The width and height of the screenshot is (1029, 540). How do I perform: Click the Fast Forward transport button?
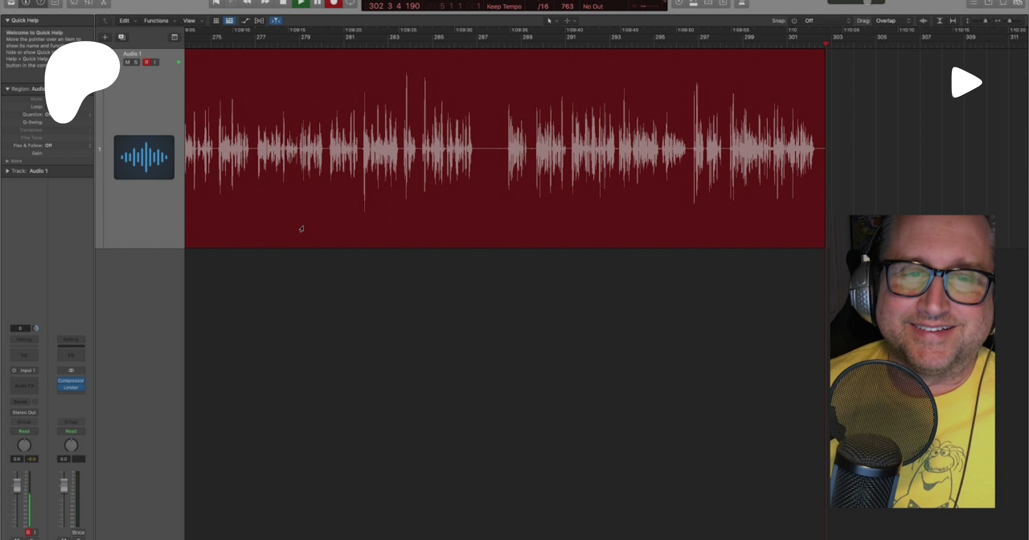(x=265, y=3)
